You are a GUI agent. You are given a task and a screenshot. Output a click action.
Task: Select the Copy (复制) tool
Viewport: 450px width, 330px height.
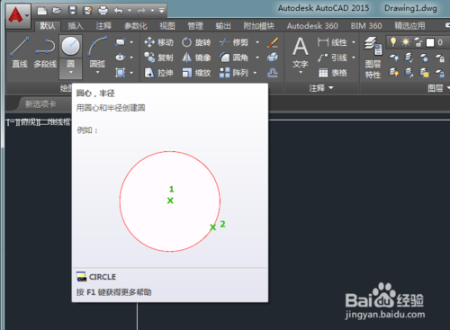[158, 58]
